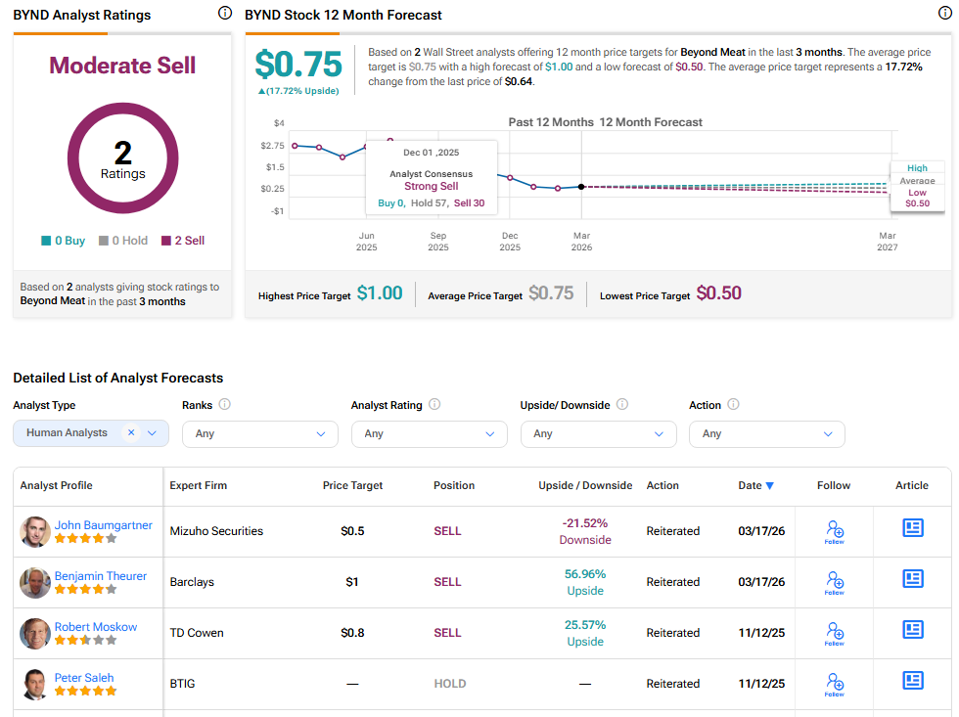This screenshot has width=959, height=717.
Task: Open the Analyst Rating dropdown
Action: 429,433
